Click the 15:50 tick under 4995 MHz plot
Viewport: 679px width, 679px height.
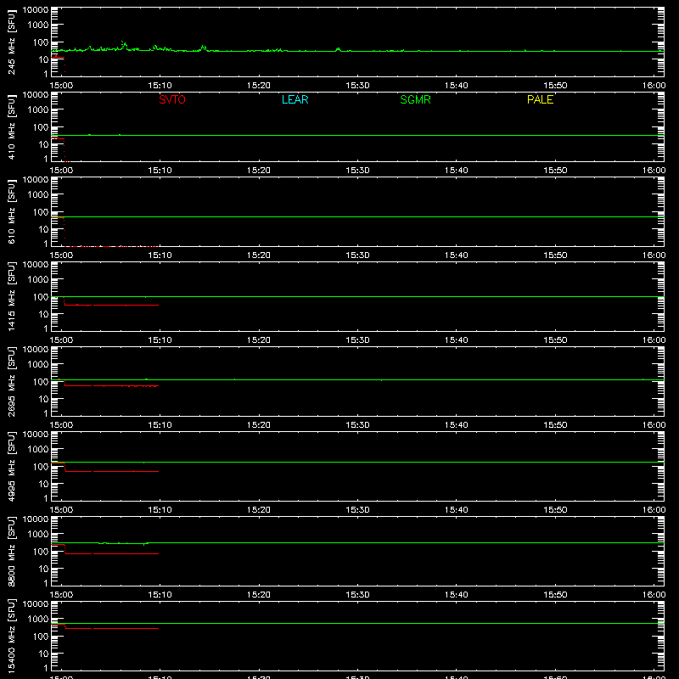[x=555, y=510]
